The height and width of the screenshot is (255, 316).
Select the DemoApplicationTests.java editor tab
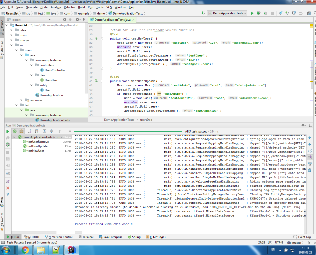click(112, 20)
